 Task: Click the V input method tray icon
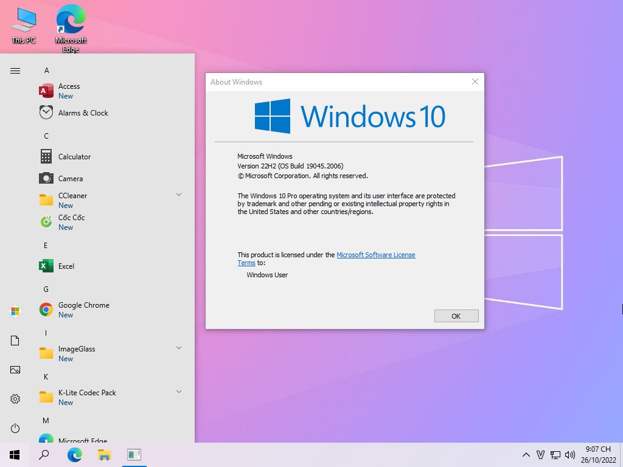pyautogui.click(x=540, y=455)
